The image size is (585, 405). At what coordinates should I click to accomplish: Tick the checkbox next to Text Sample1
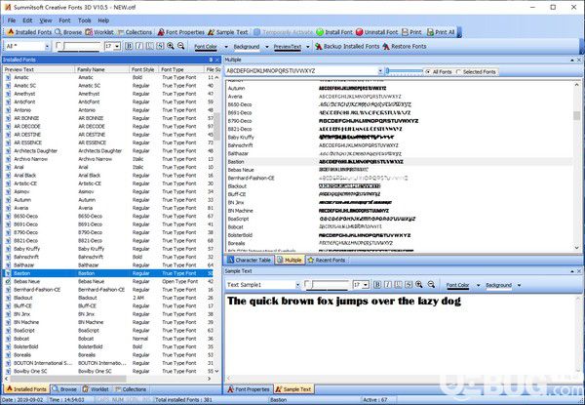pos(307,284)
